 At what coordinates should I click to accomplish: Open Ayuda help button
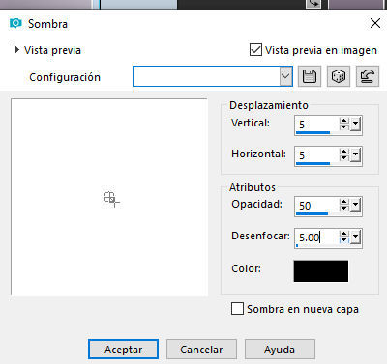pyautogui.click(x=280, y=350)
